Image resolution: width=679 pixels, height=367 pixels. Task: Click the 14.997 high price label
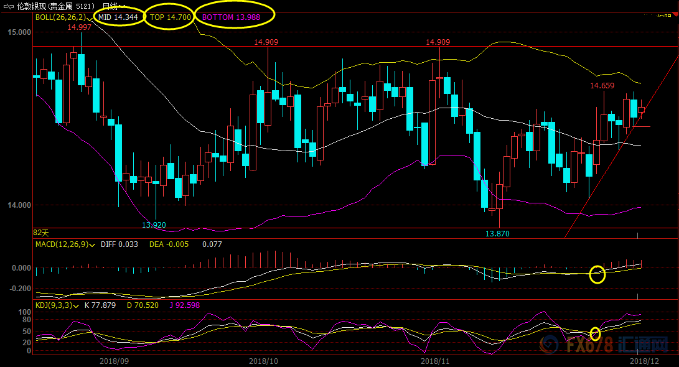pos(80,27)
